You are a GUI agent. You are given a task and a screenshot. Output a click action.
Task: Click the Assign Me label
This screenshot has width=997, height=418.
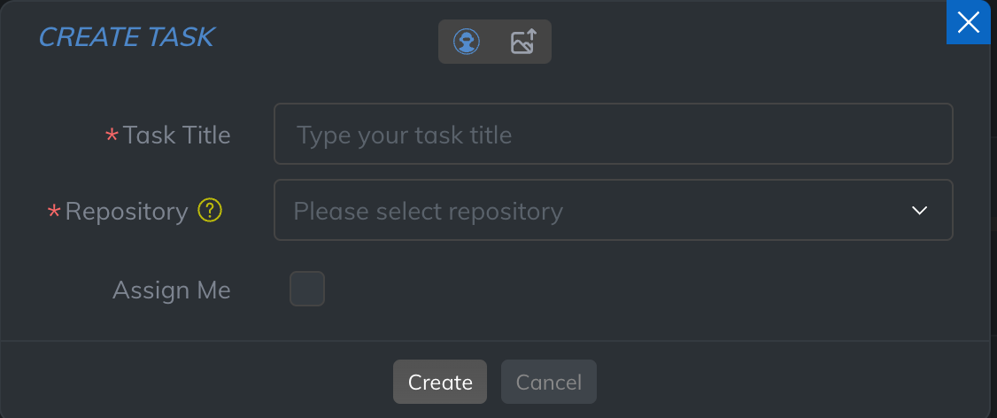[x=172, y=290]
